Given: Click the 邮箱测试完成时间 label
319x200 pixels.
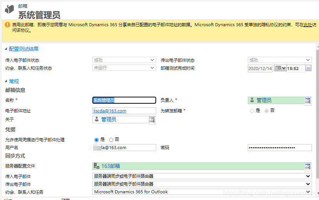Looking at the screenshot, I should [178, 68].
